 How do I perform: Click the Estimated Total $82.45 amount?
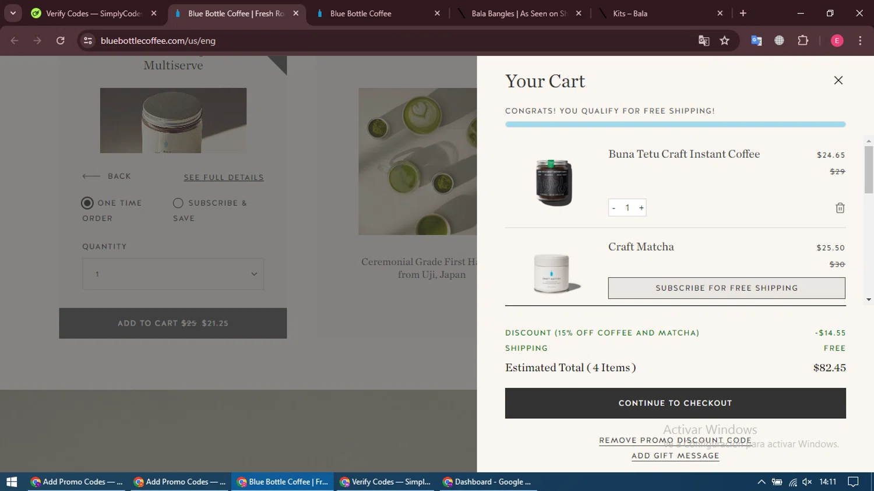click(x=830, y=368)
